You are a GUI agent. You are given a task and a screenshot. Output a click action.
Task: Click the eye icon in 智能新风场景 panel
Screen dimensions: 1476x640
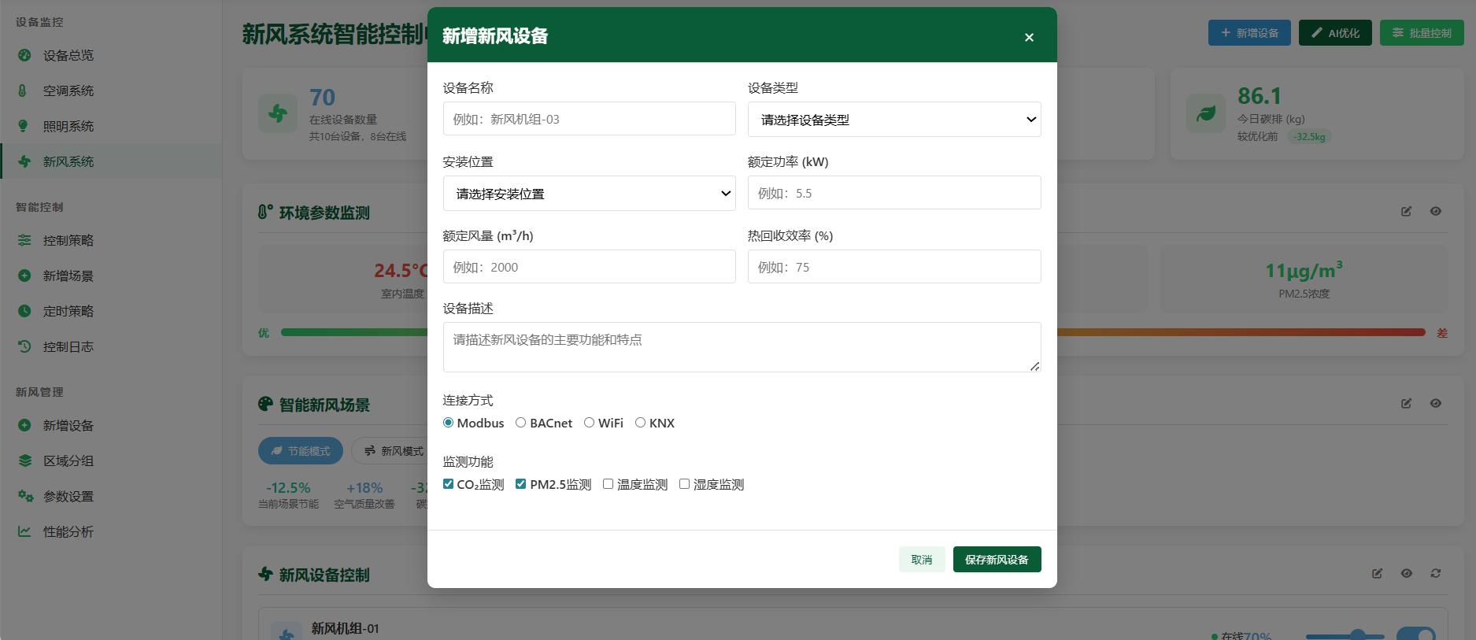[x=1435, y=404]
